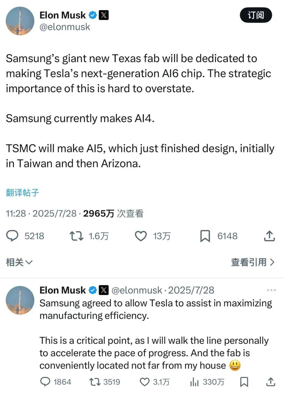The height and width of the screenshot is (395, 283).
Task: Reply to the main Samsung Texas fab post
Action: [12, 236]
